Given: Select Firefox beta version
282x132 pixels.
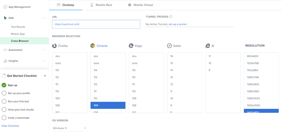Looking at the screenshot, I should click(70, 63).
